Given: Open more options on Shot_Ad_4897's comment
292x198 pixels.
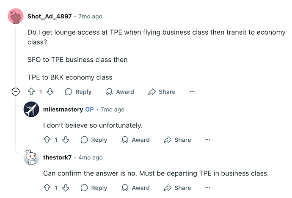Looking at the screenshot, I should (x=192, y=92).
